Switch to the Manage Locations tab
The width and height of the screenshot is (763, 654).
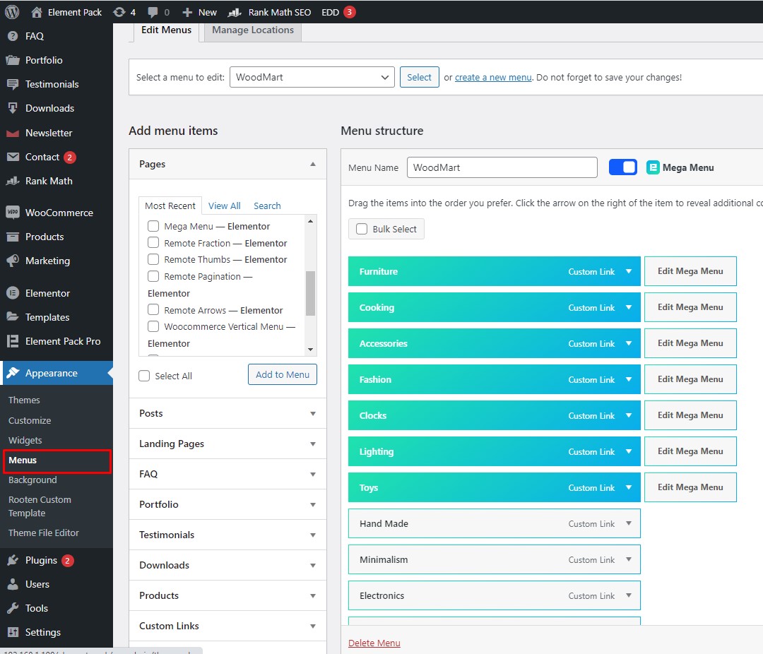coord(252,30)
